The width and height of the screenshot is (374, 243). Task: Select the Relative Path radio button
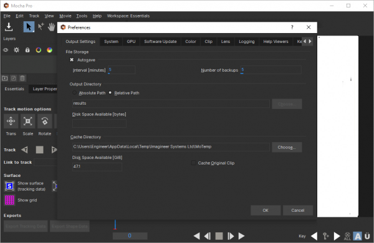coord(110,93)
